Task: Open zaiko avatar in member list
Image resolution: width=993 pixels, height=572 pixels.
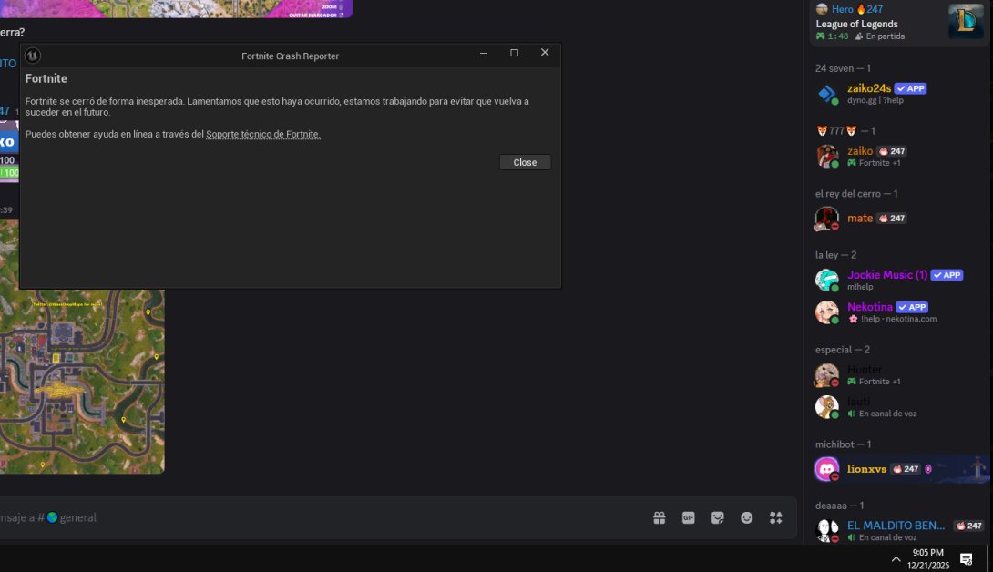Action: click(826, 156)
